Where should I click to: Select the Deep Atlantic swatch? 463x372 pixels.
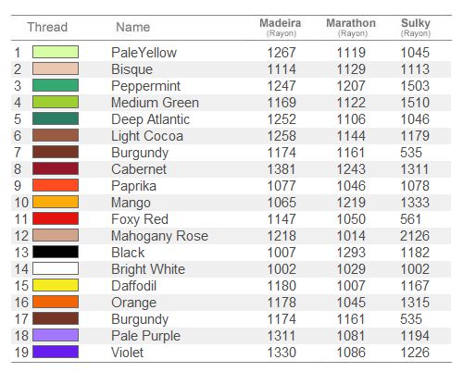[56, 118]
